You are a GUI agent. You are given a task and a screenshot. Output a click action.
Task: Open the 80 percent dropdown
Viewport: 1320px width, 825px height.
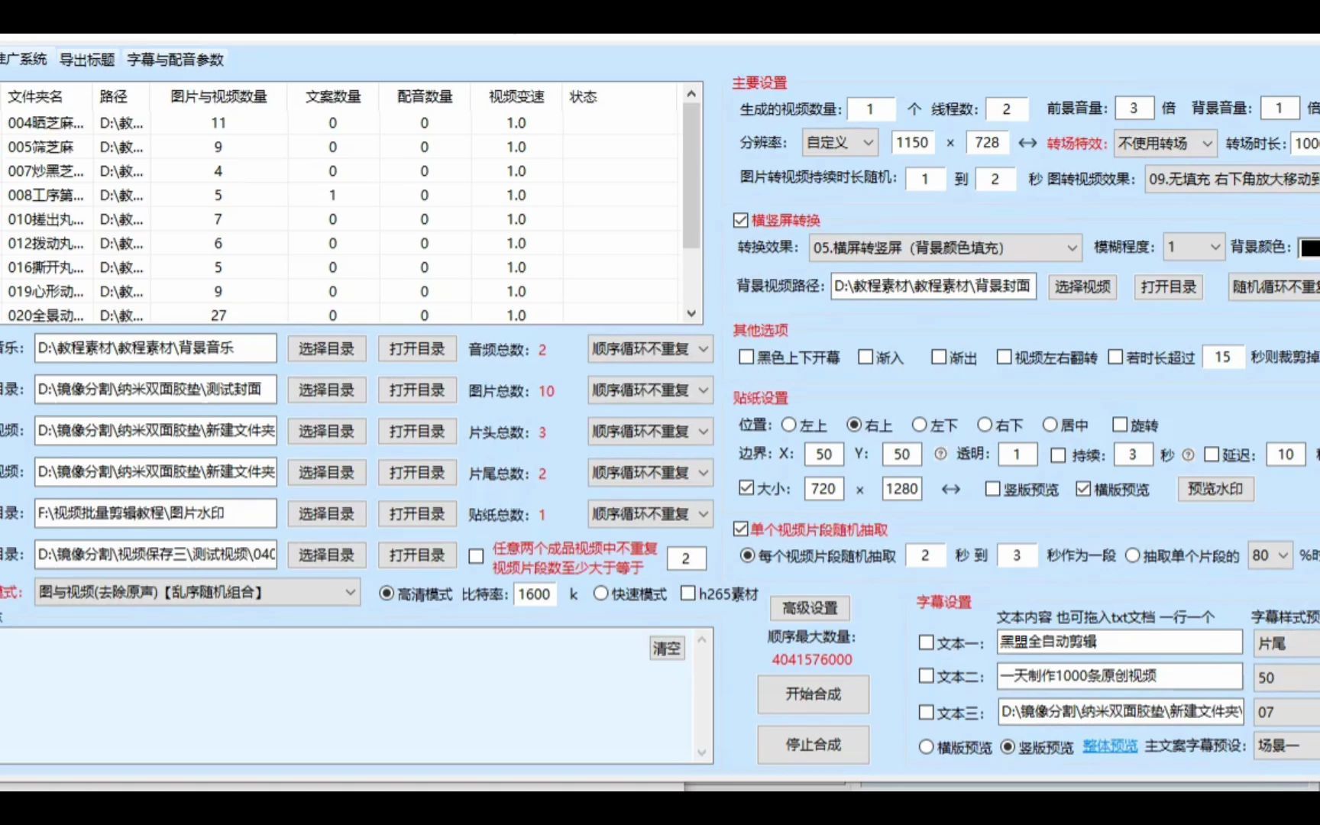(x=1270, y=555)
